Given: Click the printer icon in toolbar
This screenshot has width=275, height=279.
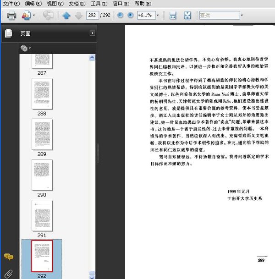Looking at the screenshot, I should click(x=11, y=15).
